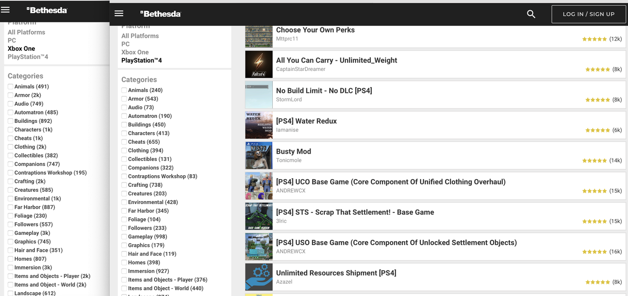This screenshot has height=296, width=628.
Task: Check Animals (491) in the left window
Action: tap(10, 87)
